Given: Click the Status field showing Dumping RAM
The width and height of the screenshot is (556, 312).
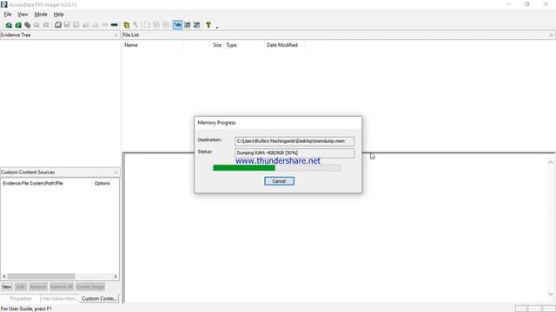Looking at the screenshot, I should pyautogui.click(x=295, y=153).
